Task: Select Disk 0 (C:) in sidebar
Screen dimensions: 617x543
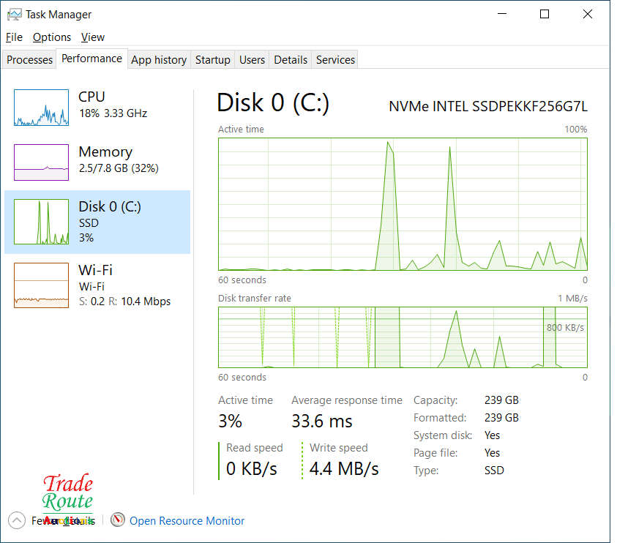Action: [x=97, y=222]
